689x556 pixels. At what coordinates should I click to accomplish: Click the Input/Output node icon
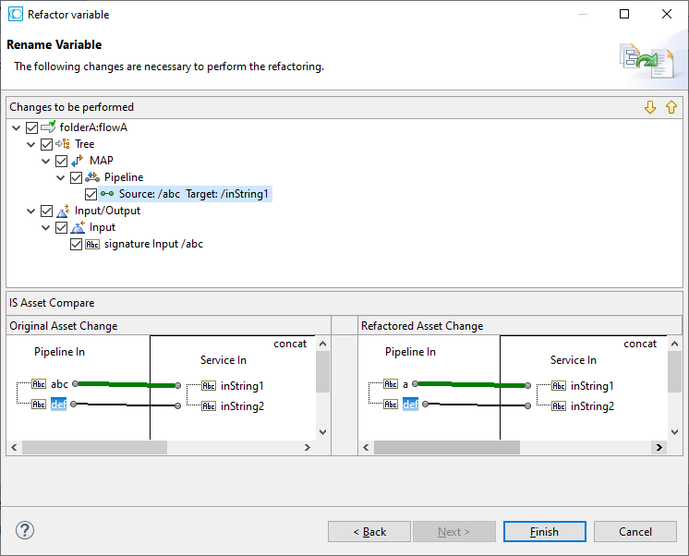[64, 211]
